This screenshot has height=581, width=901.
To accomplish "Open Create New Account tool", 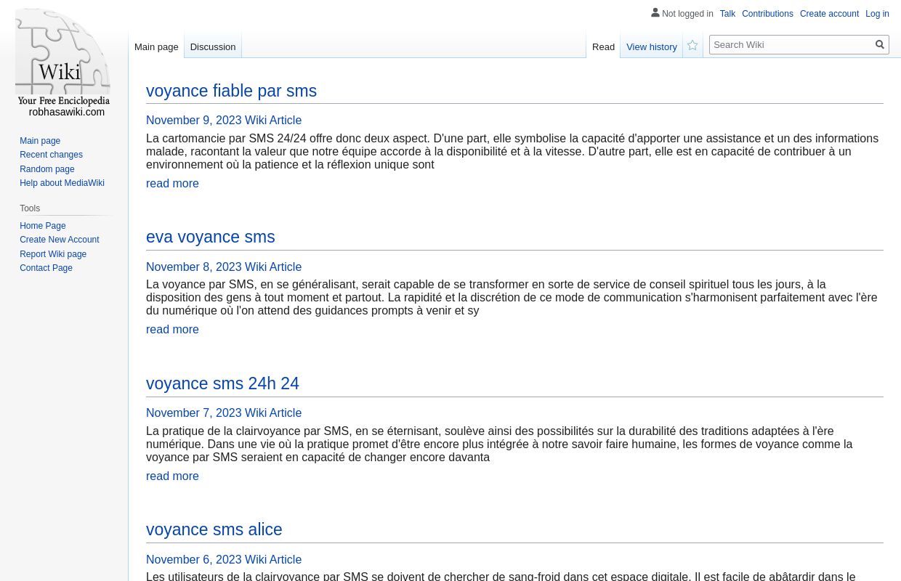I will [x=60, y=240].
